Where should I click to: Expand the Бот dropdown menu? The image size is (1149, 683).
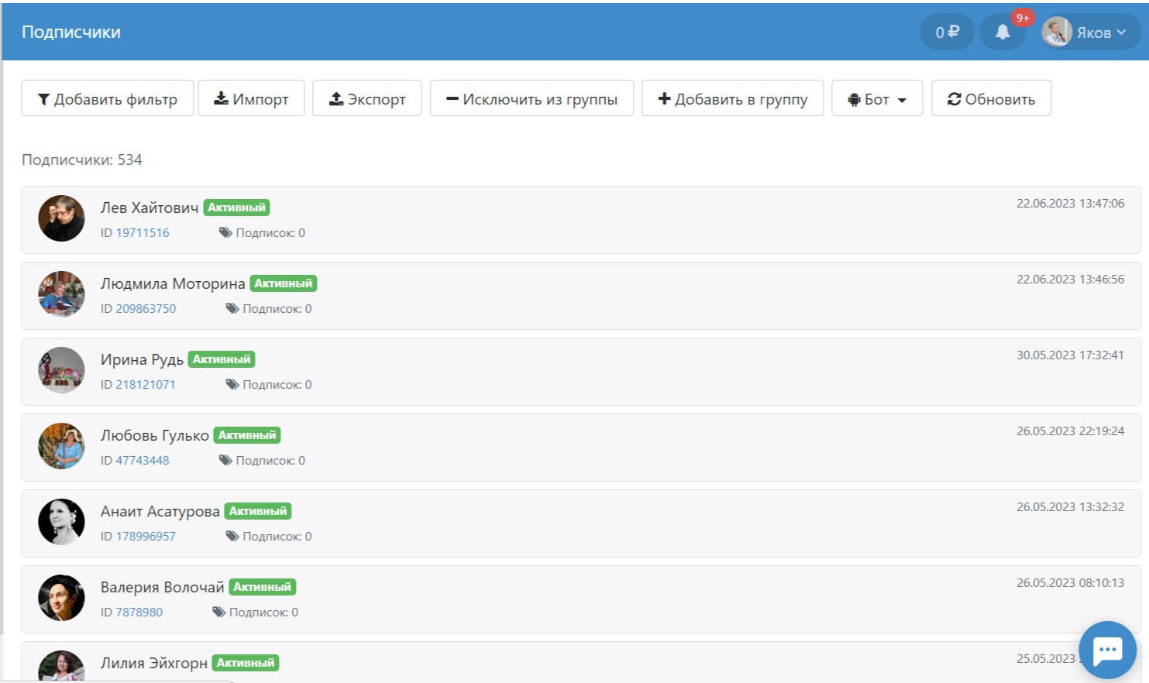[877, 98]
